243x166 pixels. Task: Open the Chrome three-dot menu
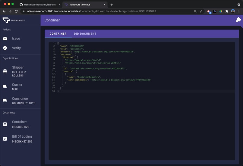[x=239, y=11]
